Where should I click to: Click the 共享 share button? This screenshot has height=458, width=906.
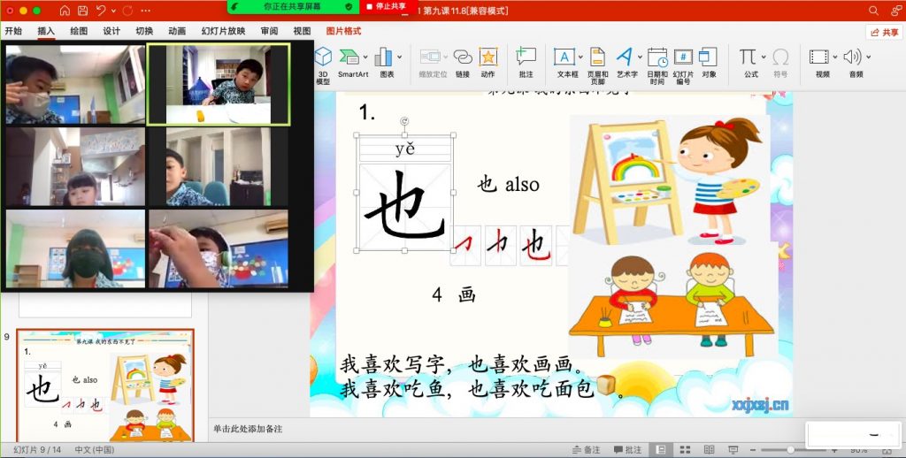pyautogui.click(x=884, y=32)
